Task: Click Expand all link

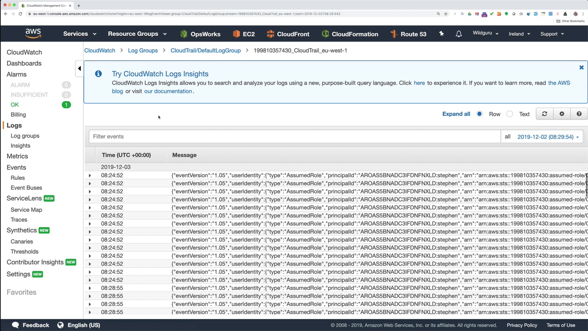Action: [x=456, y=114]
